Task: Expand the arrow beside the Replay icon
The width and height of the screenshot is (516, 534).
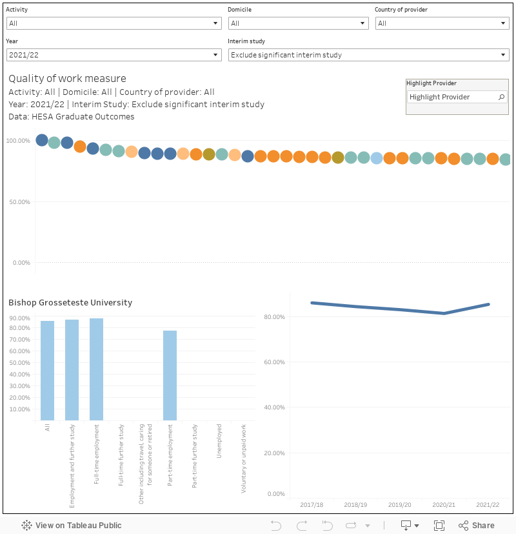Action: click(368, 525)
